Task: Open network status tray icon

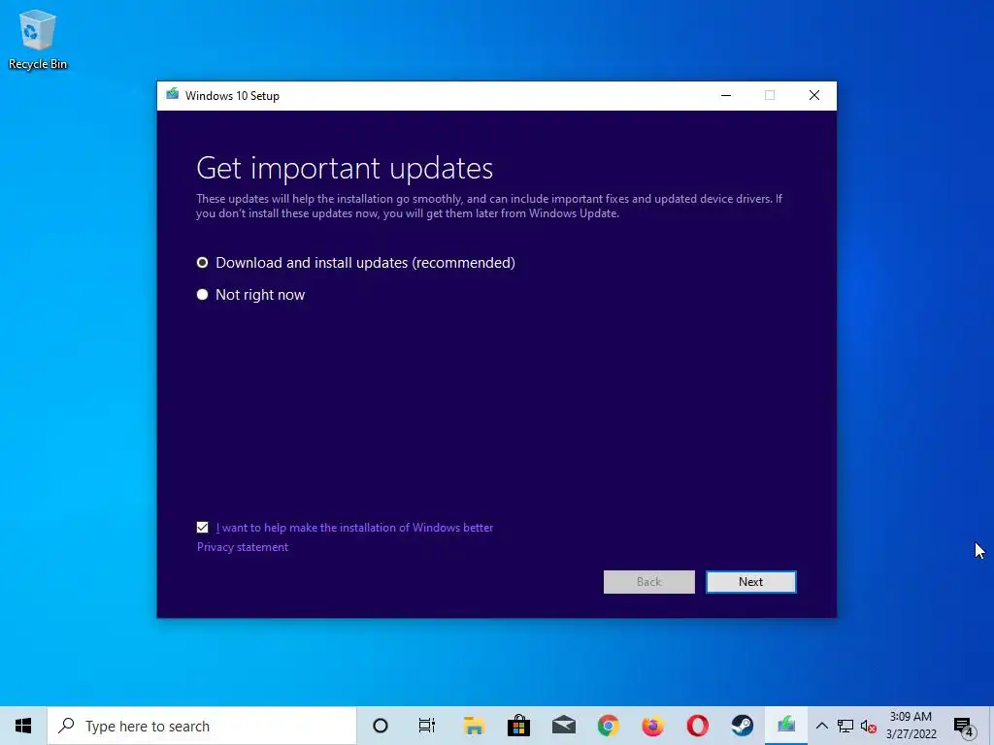Action: tap(845, 726)
